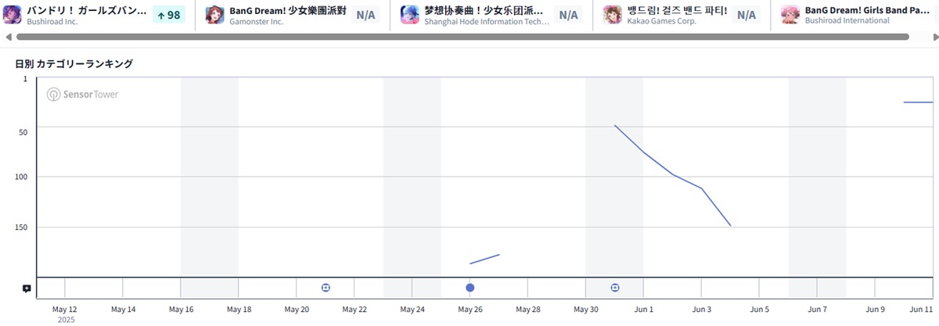Viewport: 939px width, 326px height.
Task: Open the 뱅드림! 걸즈 밴드 파티! app title
Action: tap(677, 10)
